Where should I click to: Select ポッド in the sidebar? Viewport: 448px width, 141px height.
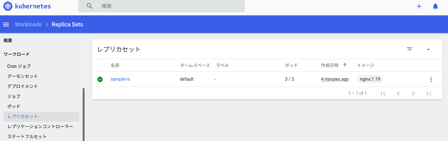14,106
